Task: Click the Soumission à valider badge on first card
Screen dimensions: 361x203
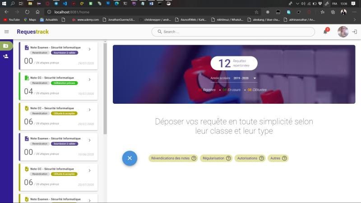Action: point(65,53)
